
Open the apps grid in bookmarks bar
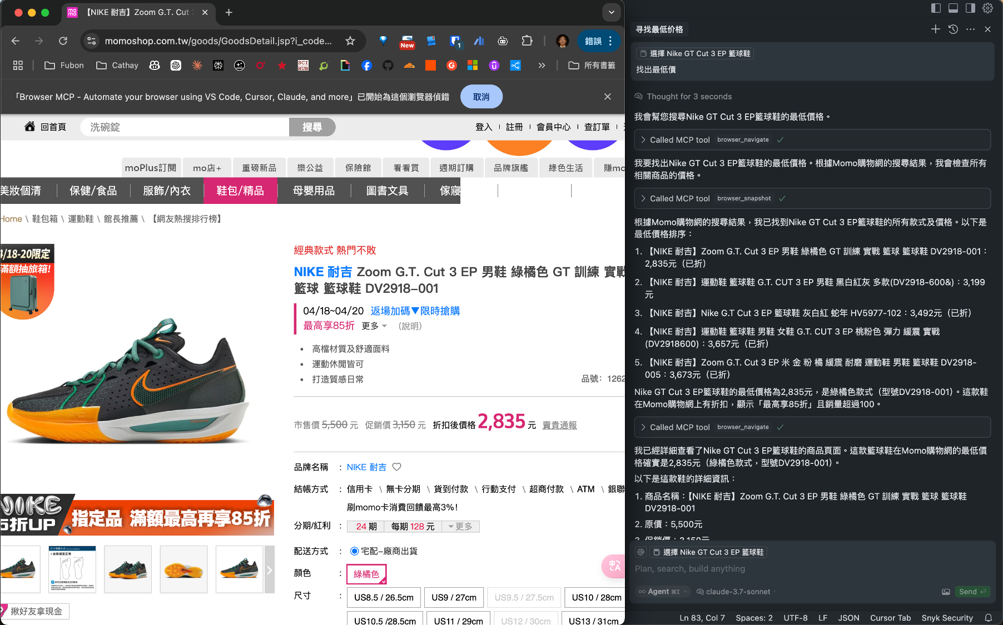point(18,66)
